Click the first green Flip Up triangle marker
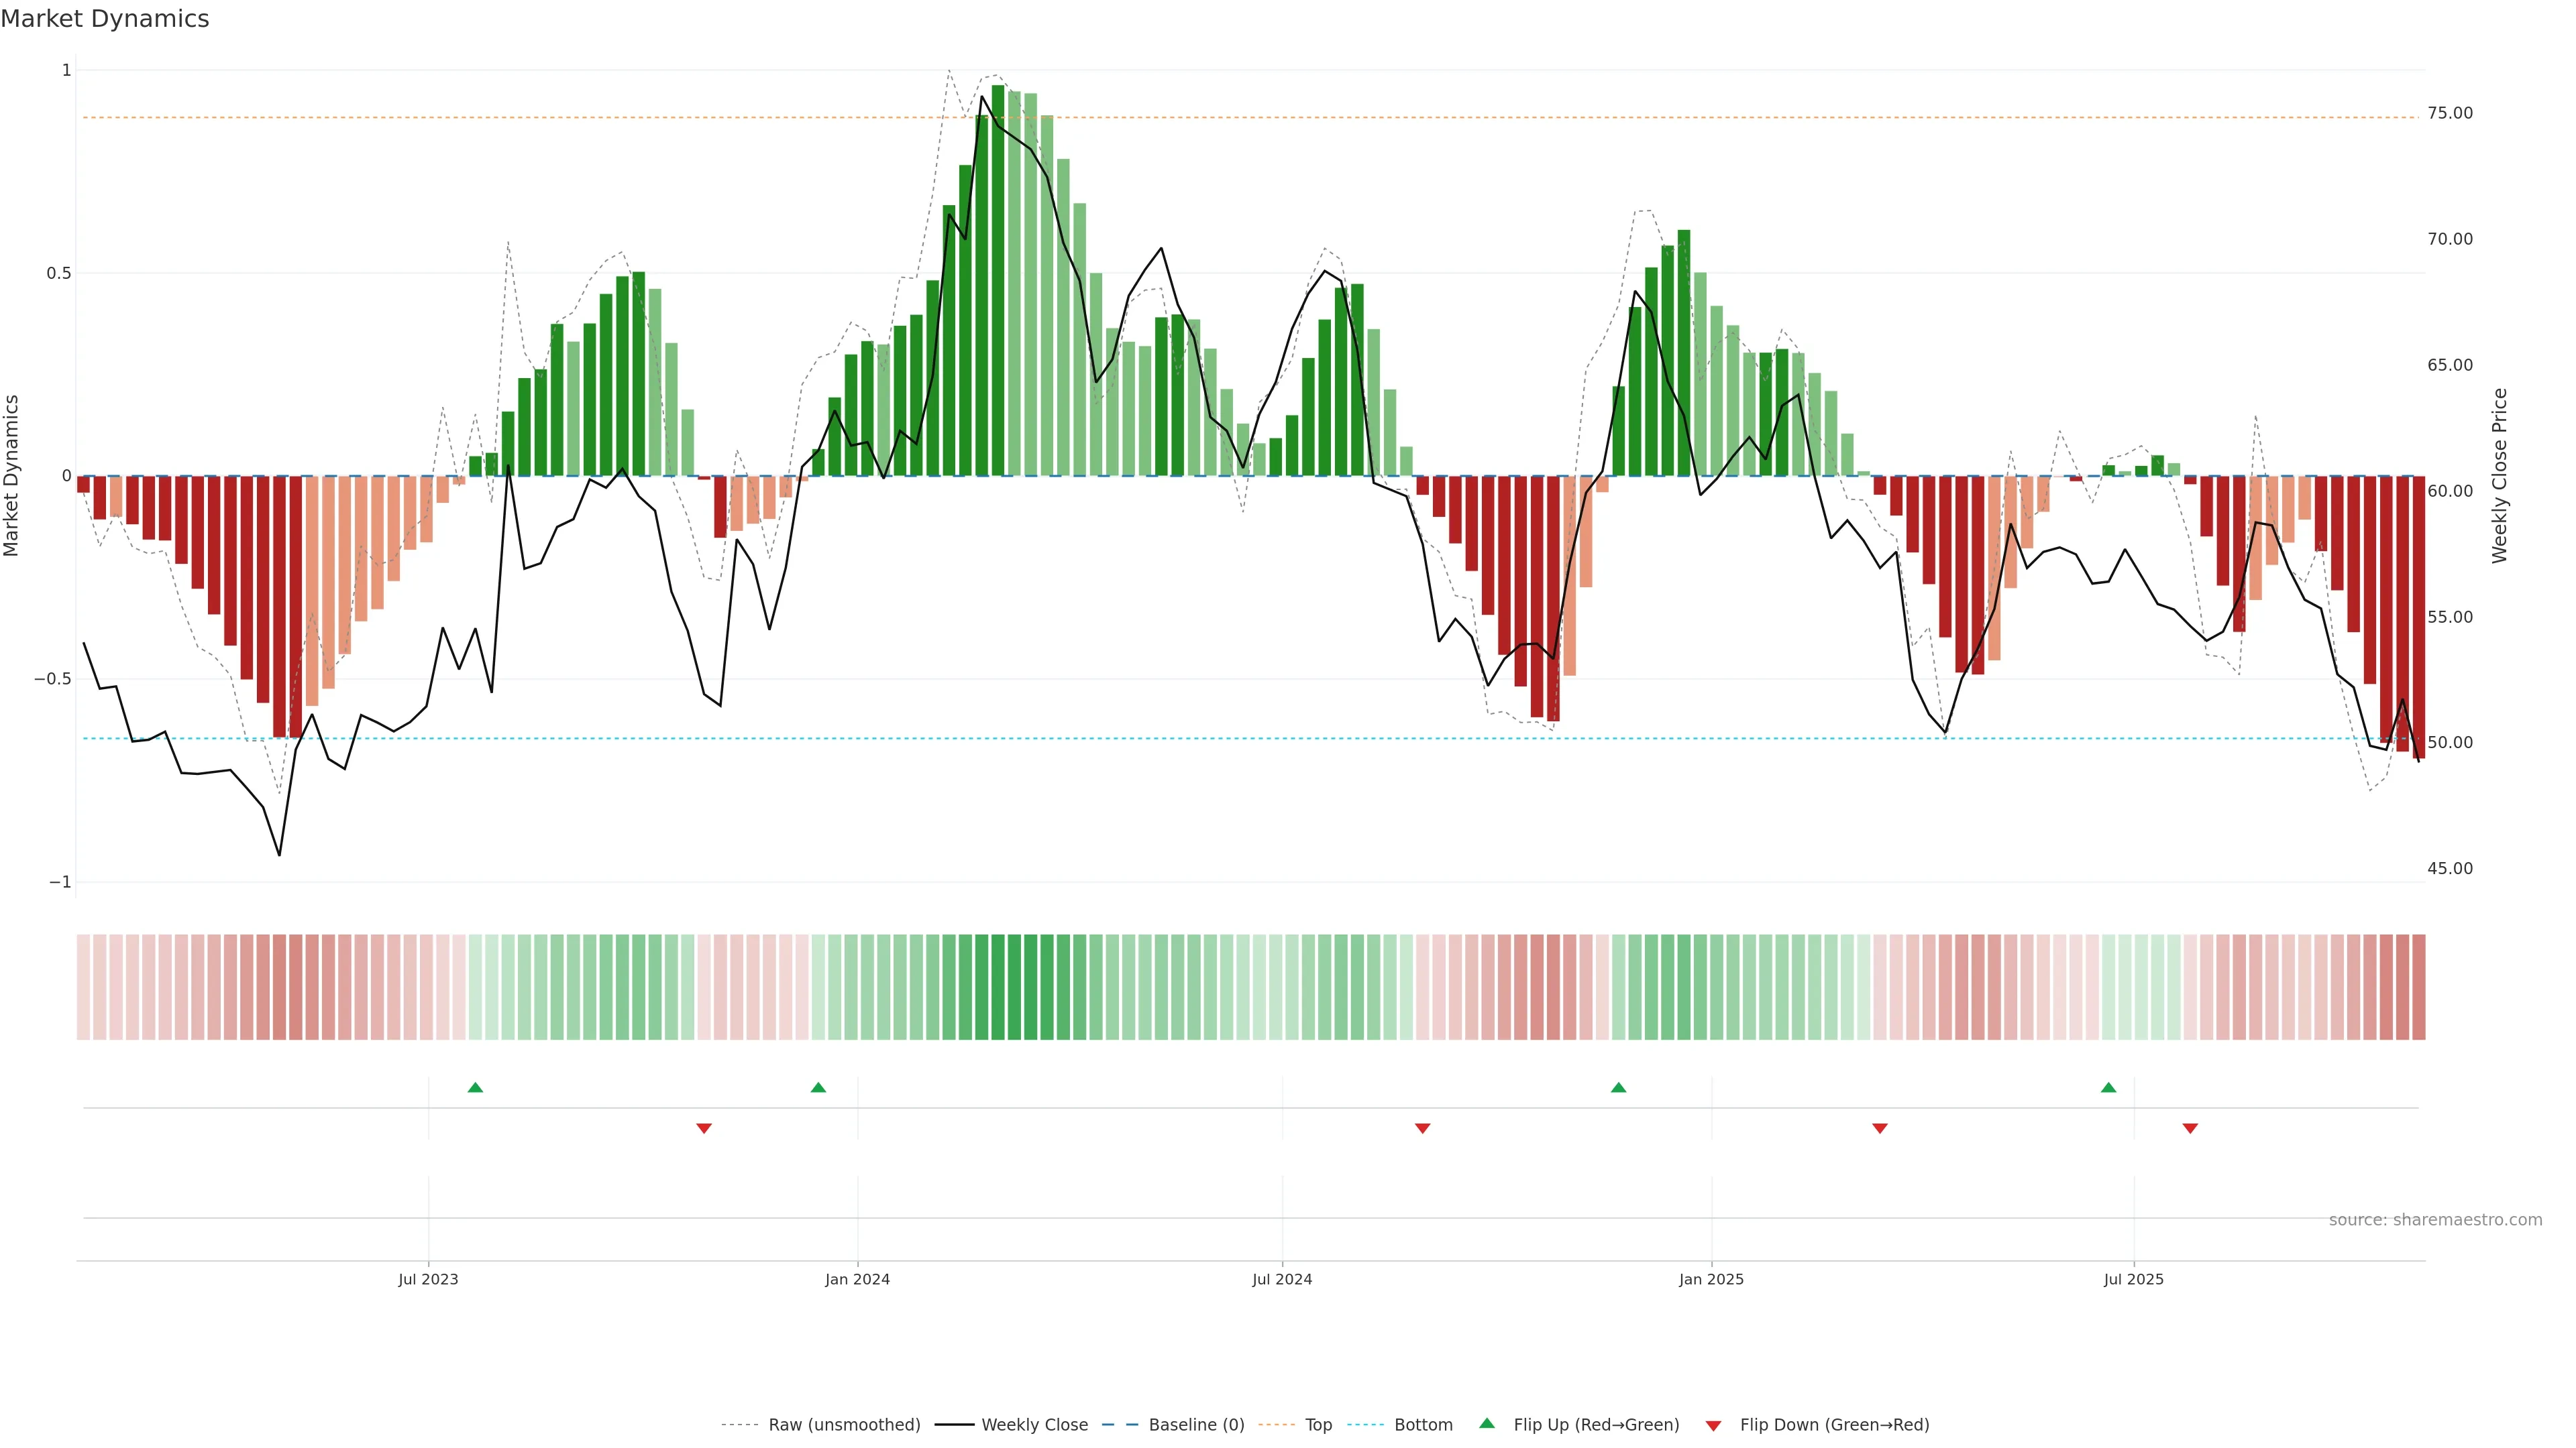Screen dimensions: 2576x1448 (x=475, y=1087)
